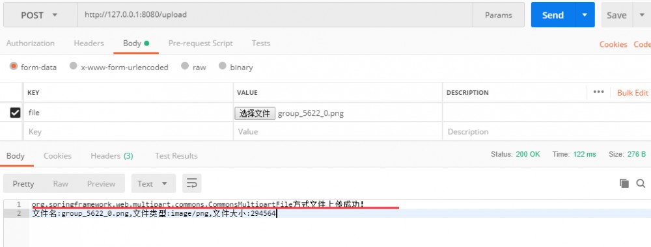Click the file key cell

[x=128, y=112]
